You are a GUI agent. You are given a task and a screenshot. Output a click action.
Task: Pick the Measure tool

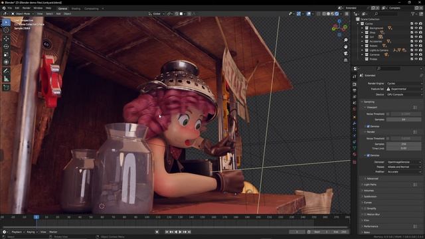point(6,79)
